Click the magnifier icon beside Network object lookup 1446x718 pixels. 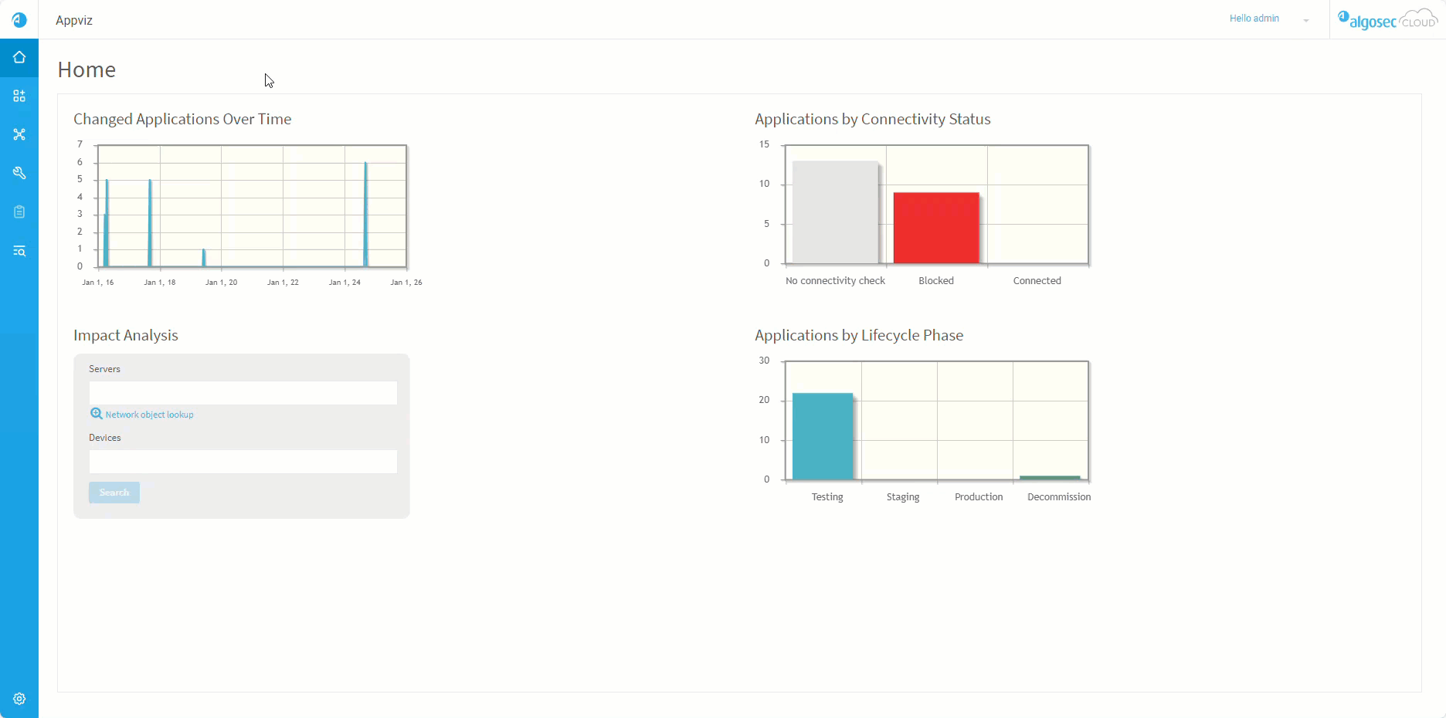97,414
